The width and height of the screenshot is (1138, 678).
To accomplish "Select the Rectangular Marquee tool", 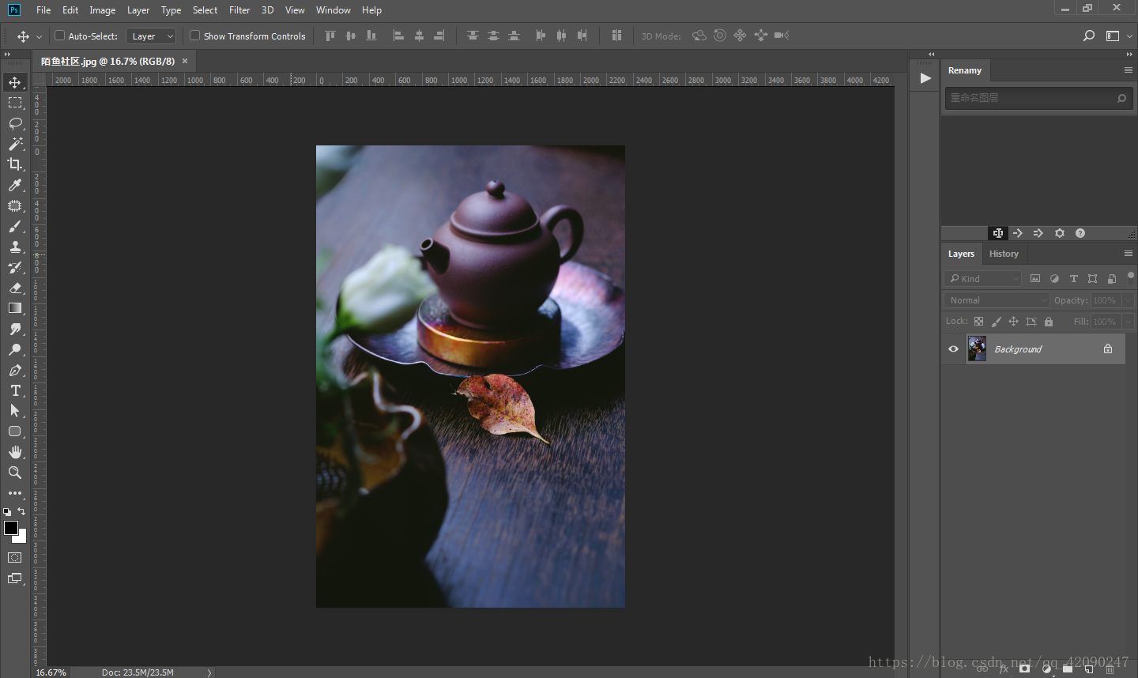I will (x=15, y=103).
